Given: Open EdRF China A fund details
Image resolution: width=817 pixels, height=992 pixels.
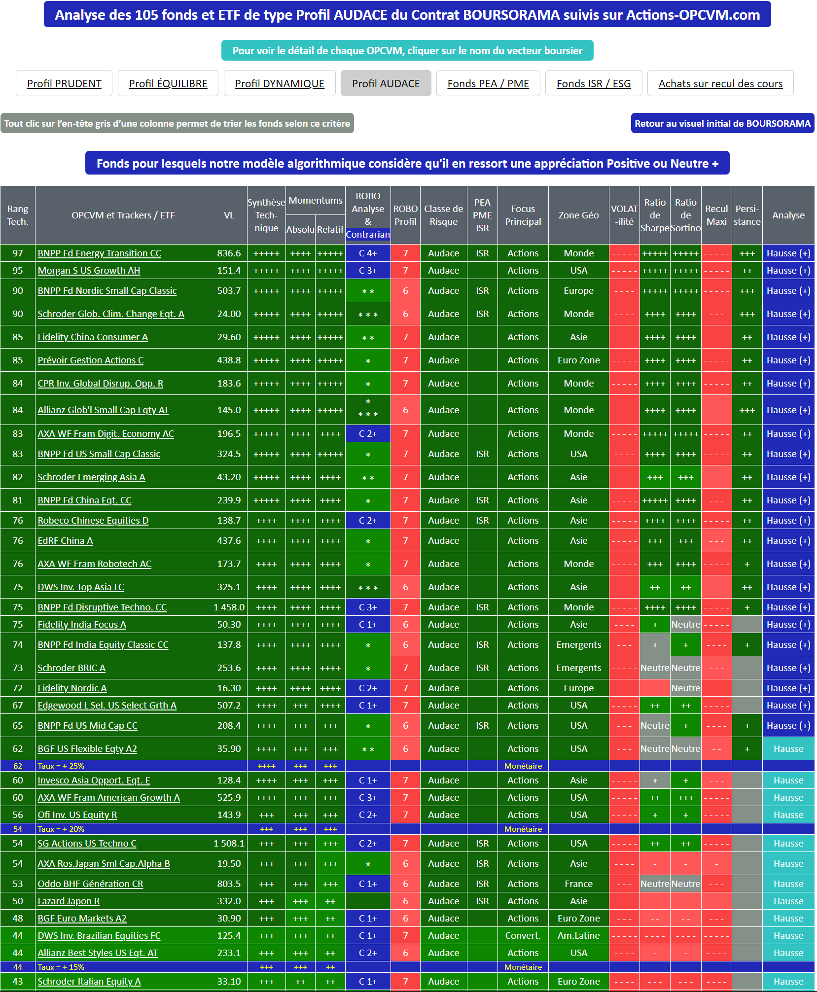Looking at the screenshot, I should click(66, 541).
